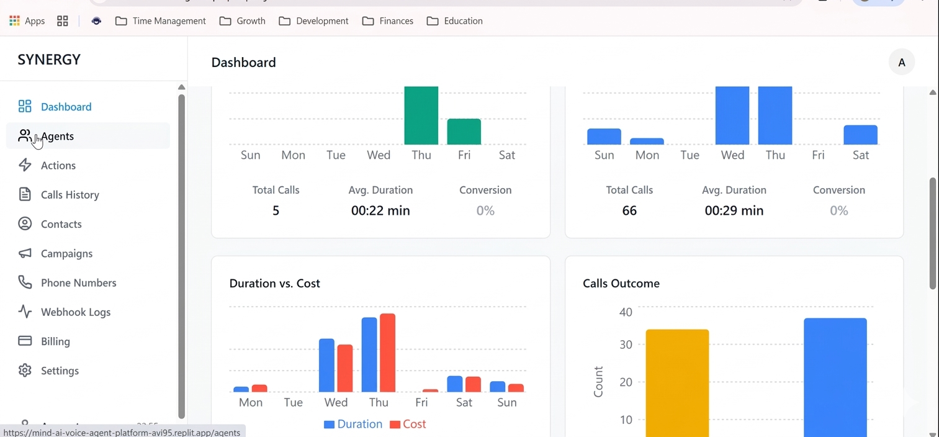This screenshot has height=437, width=939.
Task: Toggle the Cost legend item
Action: click(408, 425)
